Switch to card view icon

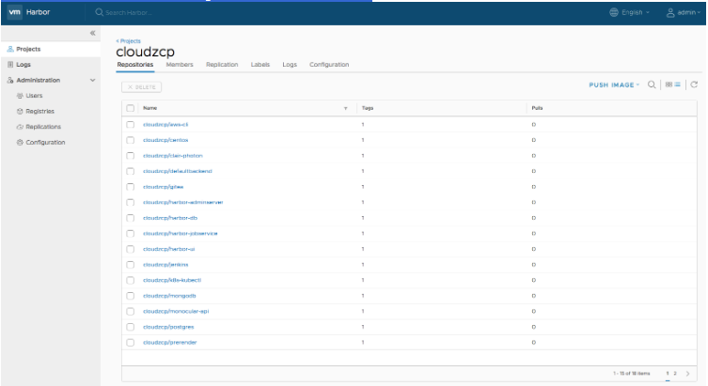coord(669,85)
